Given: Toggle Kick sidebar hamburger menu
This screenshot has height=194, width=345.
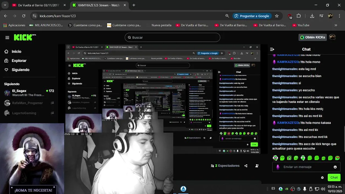Looking at the screenshot, I should click(7, 37).
